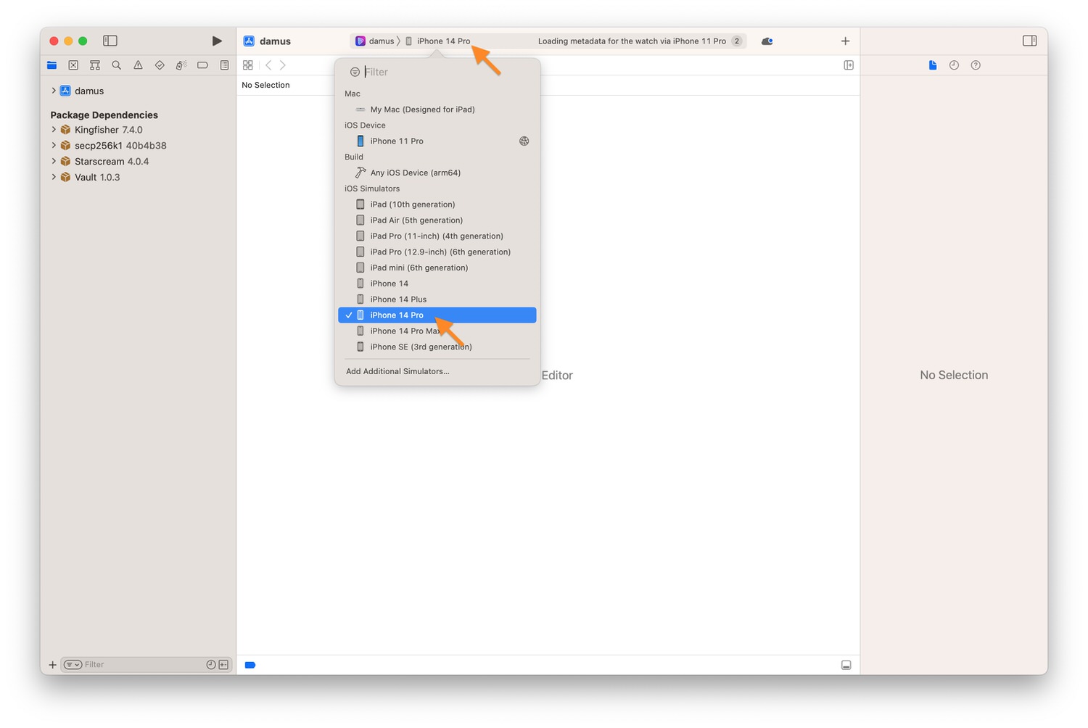Open the related items grid menu
1088x728 pixels.
[x=248, y=65]
